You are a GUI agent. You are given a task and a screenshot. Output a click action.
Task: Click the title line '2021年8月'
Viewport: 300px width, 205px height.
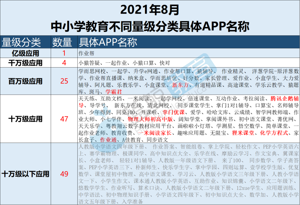(150, 10)
